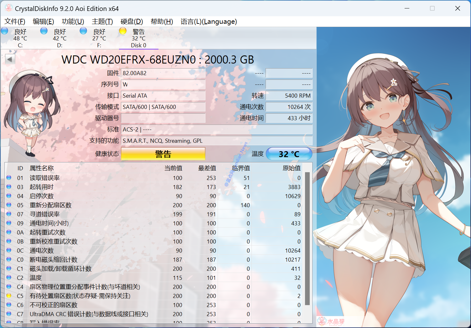Click the SMART attribute list vertical scrollbar

click(307, 238)
